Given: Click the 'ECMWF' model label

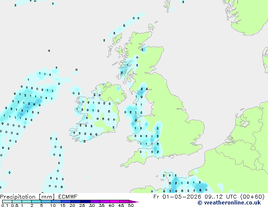Looking at the screenshot, I should (x=68, y=197).
